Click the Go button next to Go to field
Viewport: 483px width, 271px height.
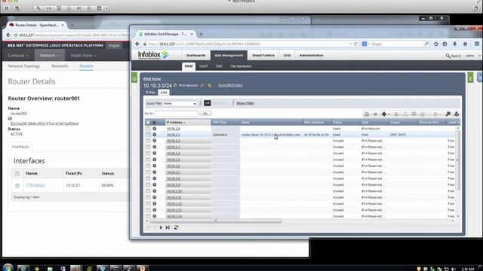click(x=205, y=114)
